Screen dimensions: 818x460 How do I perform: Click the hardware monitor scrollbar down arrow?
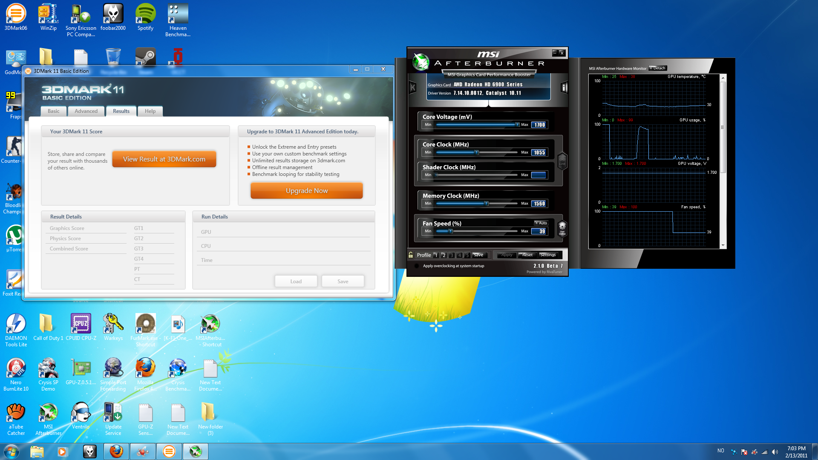[x=723, y=246]
